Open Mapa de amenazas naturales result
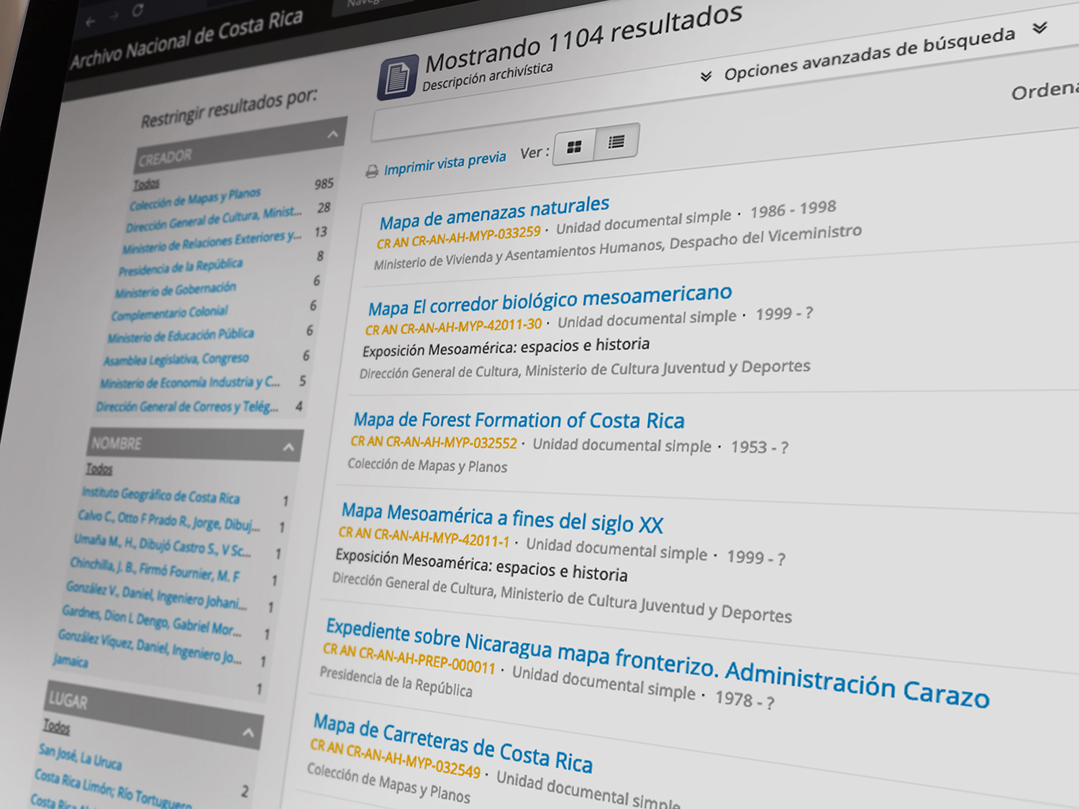1079x809 pixels. 494,213
